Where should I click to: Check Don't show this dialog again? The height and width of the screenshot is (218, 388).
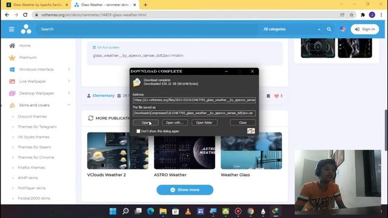point(138,131)
